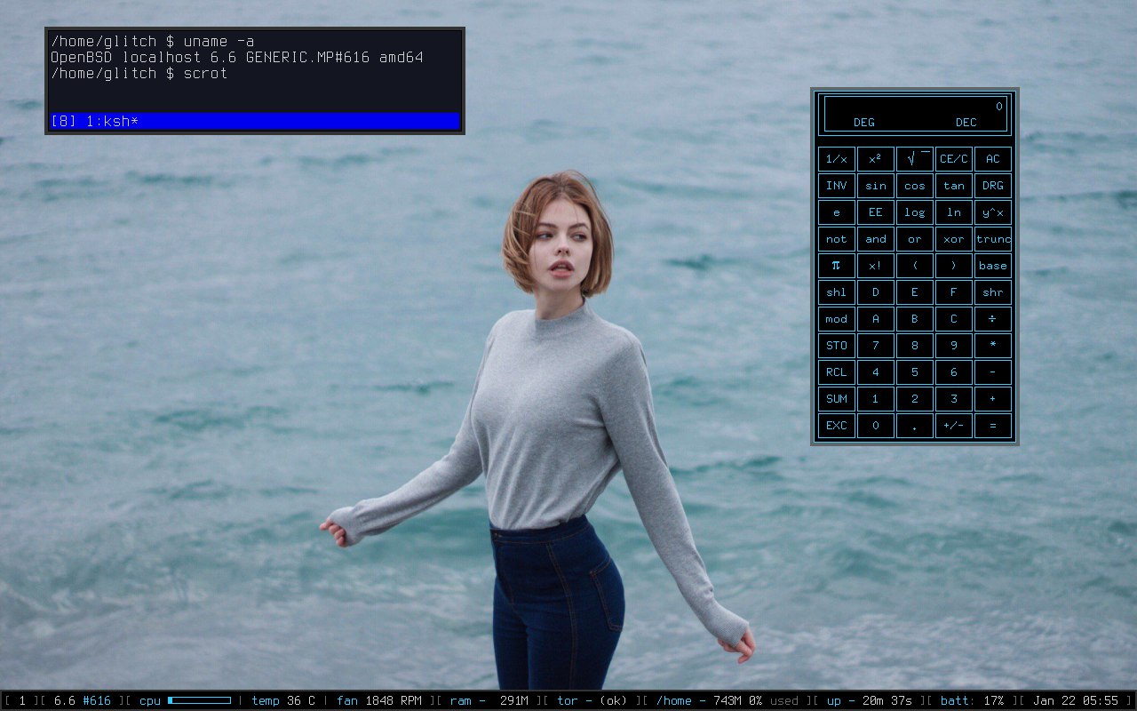Click the SUM memory add button
This screenshot has height=711, width=1137.
click(x=837, y=399)
